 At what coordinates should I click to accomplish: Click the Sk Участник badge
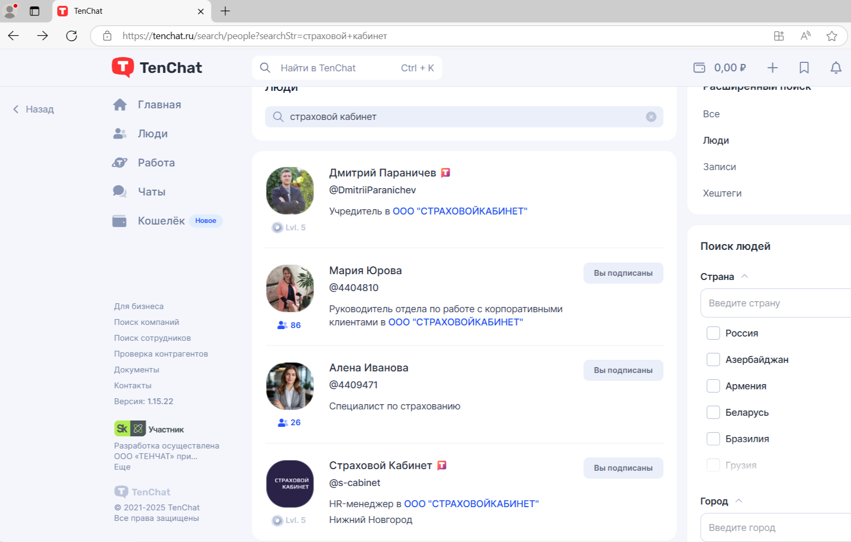(x=149, y=428)
